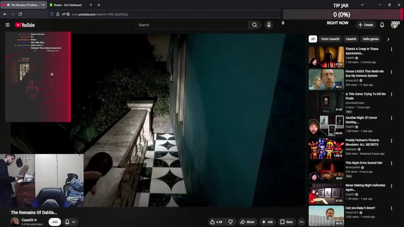
Task: Open a new browser tab
Action: [x=99, y=5]
